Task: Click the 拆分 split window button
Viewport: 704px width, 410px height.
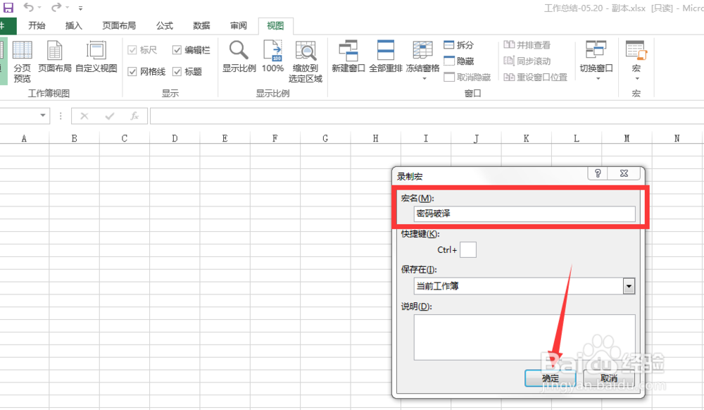Action: (459, 45)
